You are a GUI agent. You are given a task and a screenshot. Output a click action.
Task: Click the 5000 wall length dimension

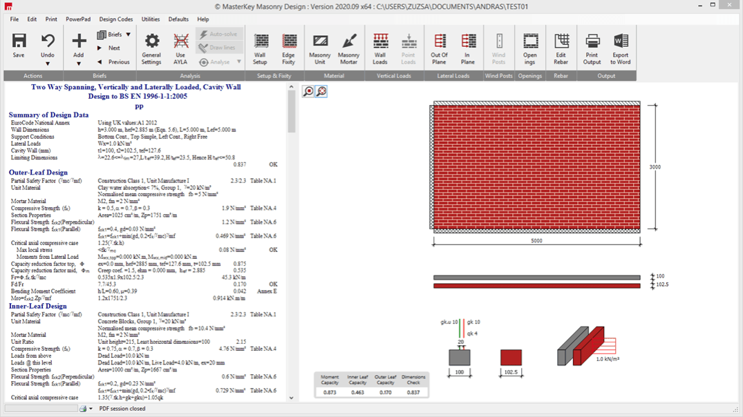tap(536, 240)
